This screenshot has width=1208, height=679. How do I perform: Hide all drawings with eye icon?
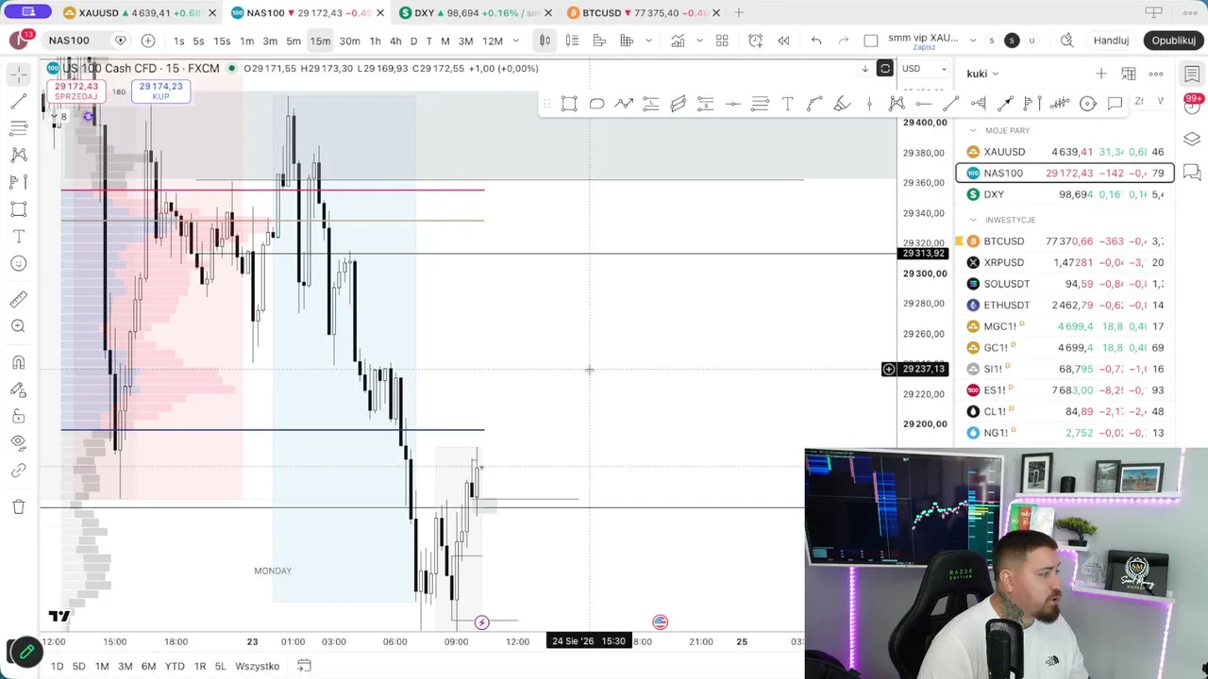pos(19,442)
